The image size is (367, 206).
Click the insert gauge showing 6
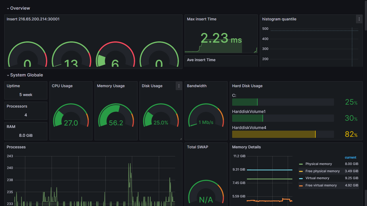pyautogui.click(x=115, y=54)
